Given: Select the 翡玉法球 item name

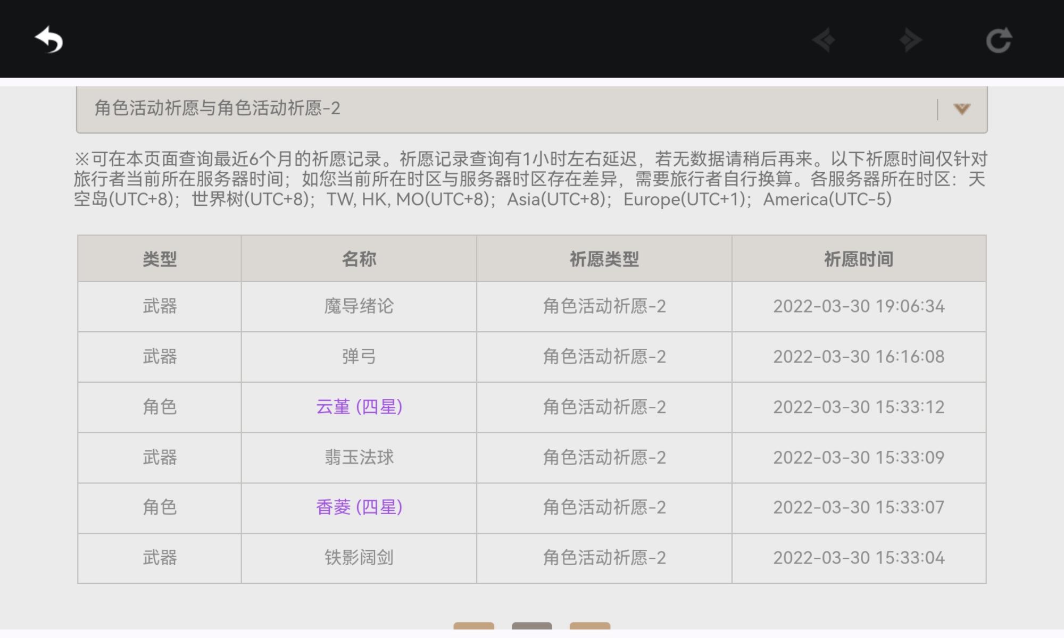Looking at the screenshot, I should tap(359, 457).
